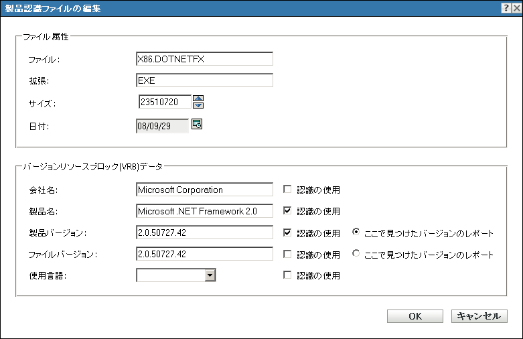Click the size spinner up arrow
523x339 pixels.
click(x=198, y=98)
